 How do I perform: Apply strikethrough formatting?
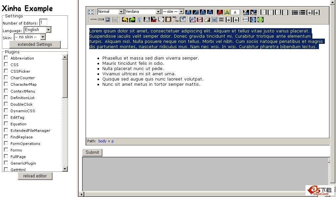point(210,12)
